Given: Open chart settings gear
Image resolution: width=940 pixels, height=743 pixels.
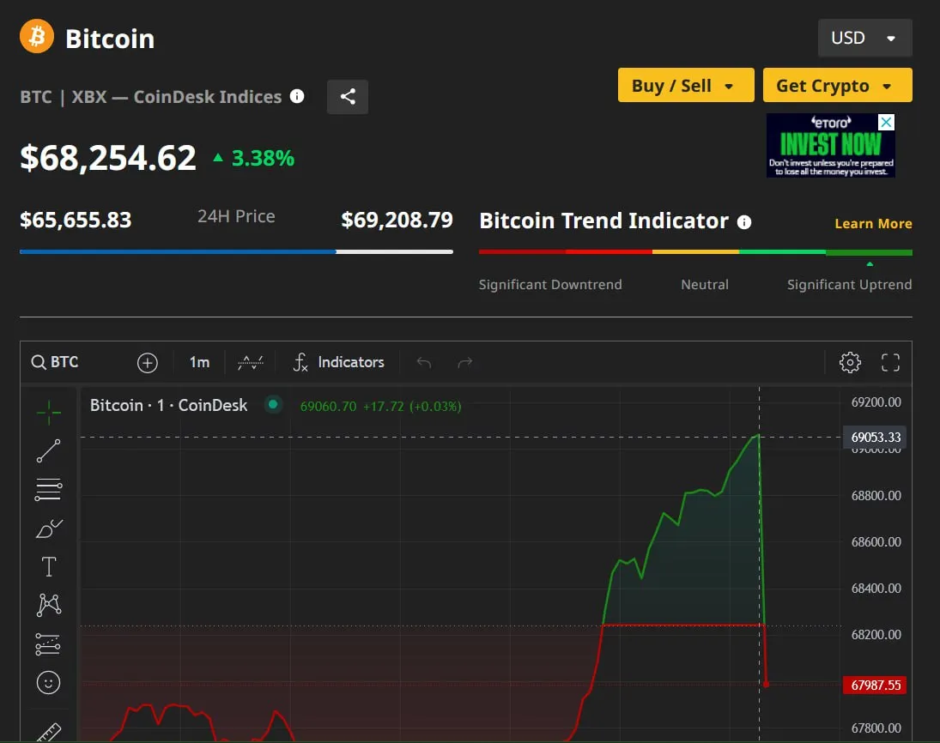Looking at the screenshot, I should (x=850, y=362).
